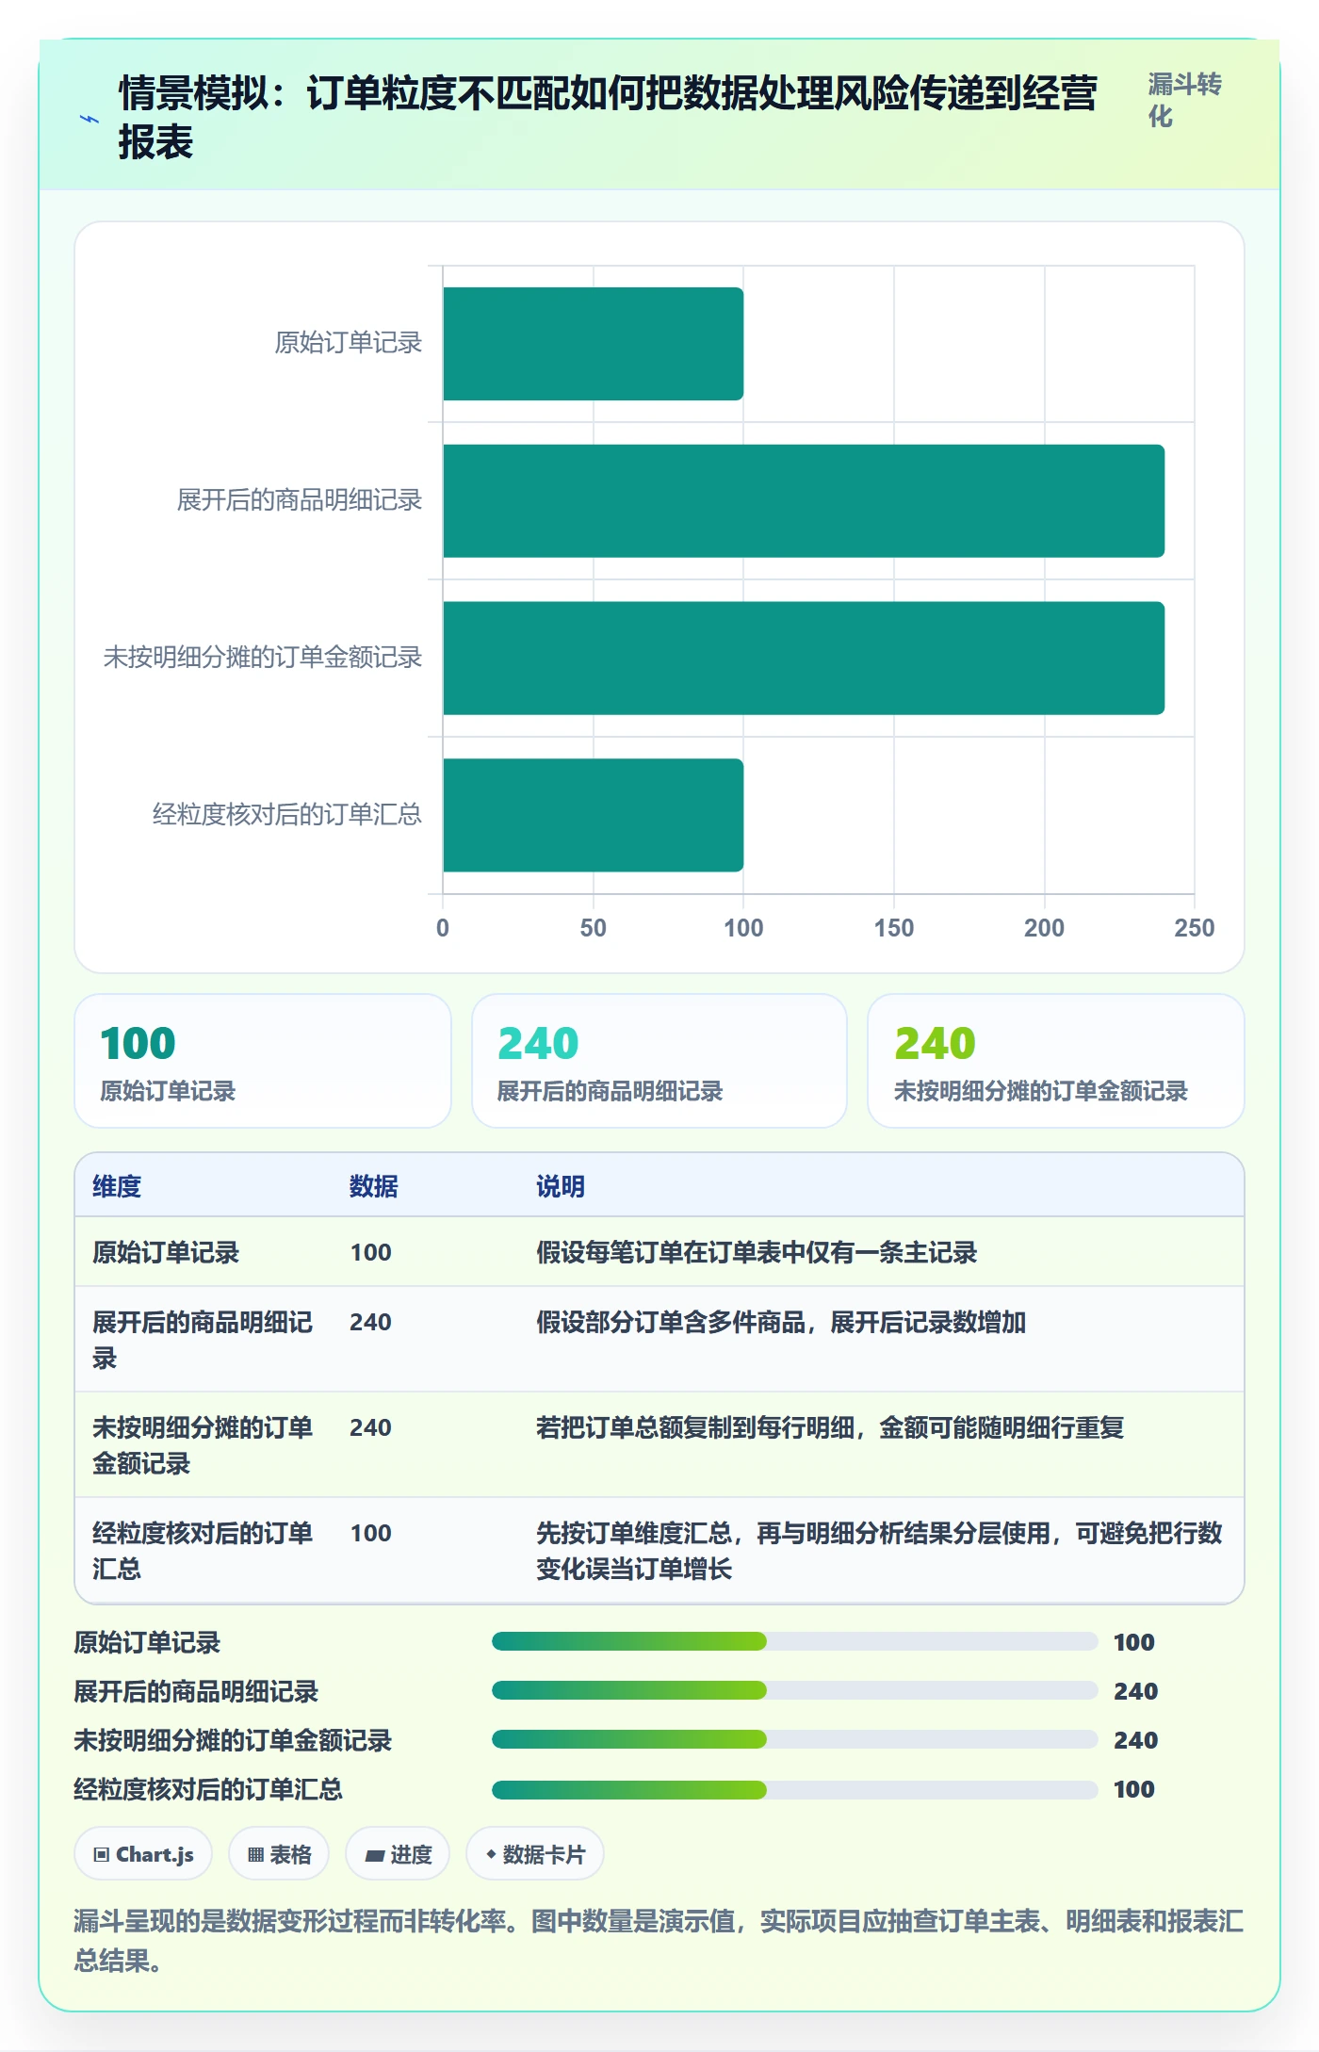Click the 进度 tag chip
Image resolution: width=1319 pixels, height=2052 pixels.
point(398,1854)
